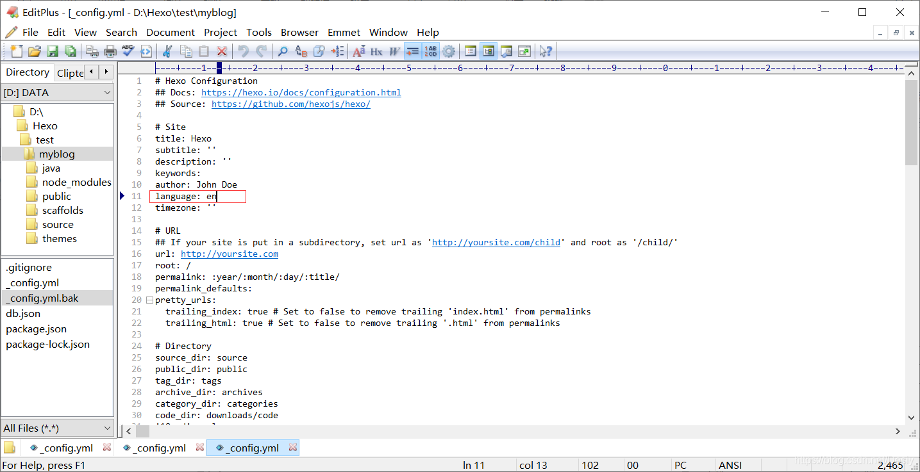The width and height of the screenshot is (920, 472).
Task: Click the sidebar tabs left scroll arrow
Action: [92, 72]
